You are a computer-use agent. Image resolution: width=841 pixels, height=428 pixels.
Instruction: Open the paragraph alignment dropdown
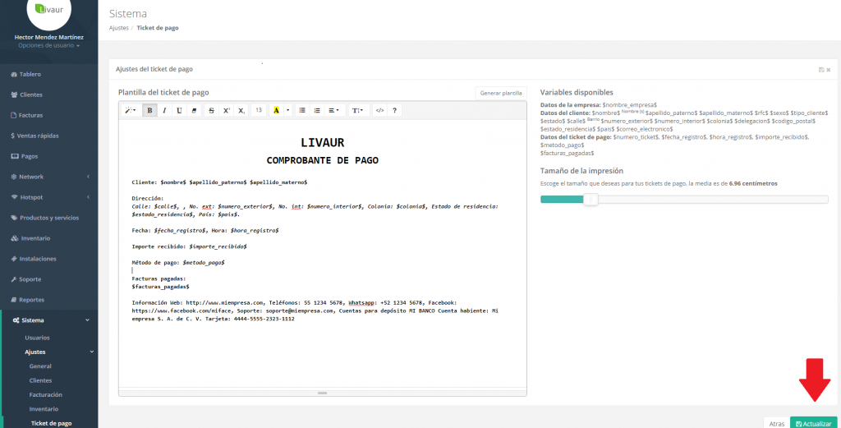pos(333,110)
